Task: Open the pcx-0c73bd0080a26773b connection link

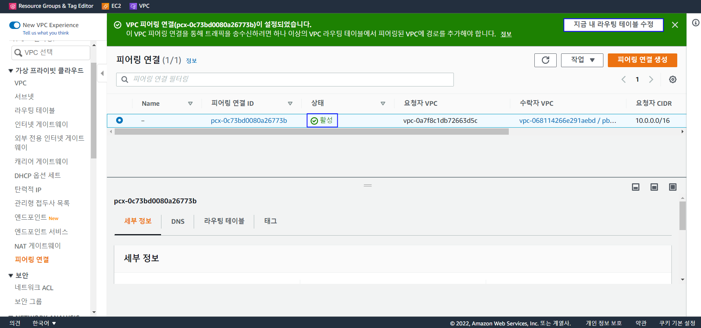Action: tap(249, 121)
